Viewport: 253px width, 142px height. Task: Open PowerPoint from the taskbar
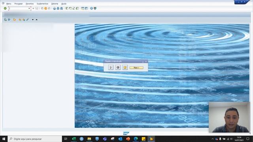(128, 139)
